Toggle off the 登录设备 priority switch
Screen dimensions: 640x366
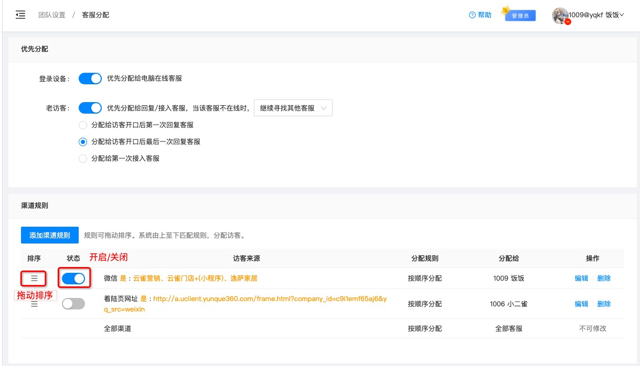click(90, 78)
